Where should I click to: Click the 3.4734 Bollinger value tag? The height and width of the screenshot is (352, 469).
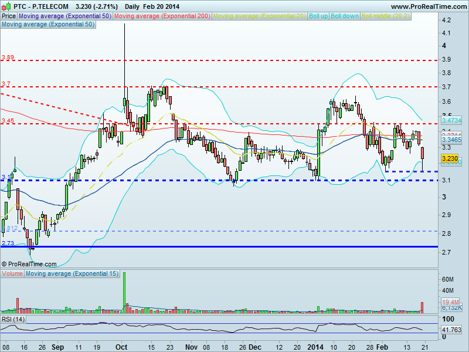(451, 120)
